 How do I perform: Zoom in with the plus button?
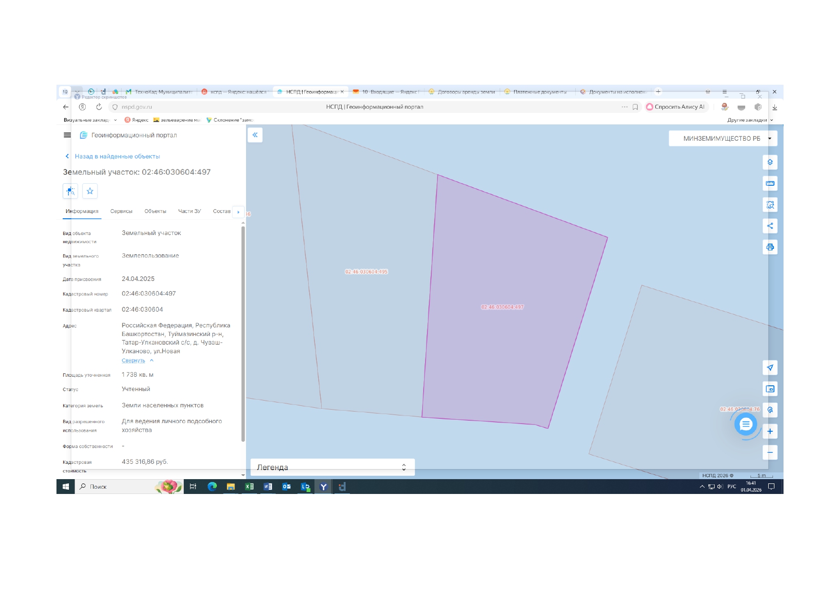click(770, 431)
